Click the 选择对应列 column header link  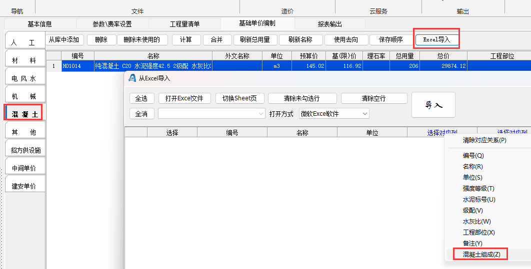pyautogui.click(x=442, y=132)
